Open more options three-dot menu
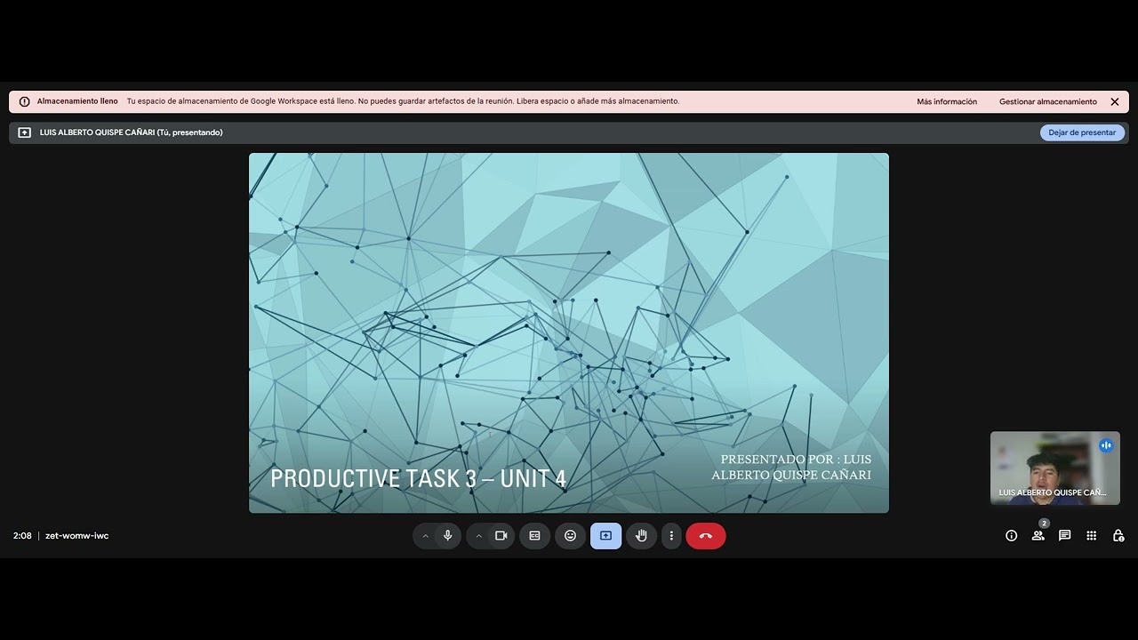This screenshot has height=640, width=1138. 671,536
